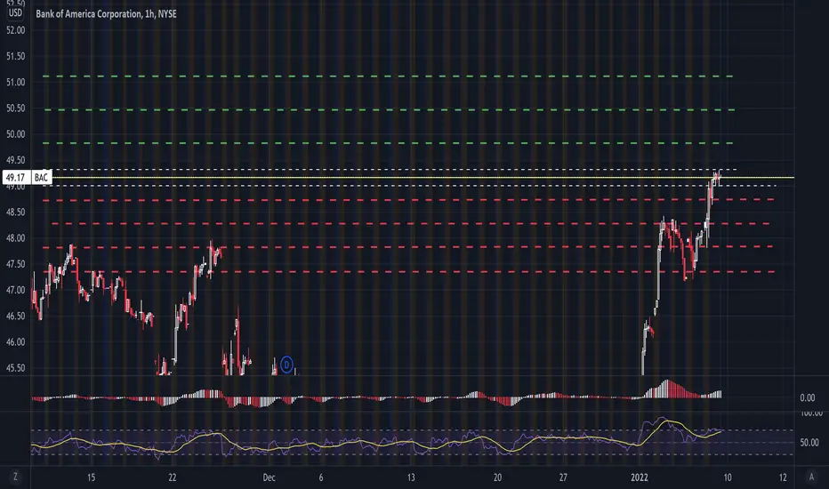Click the 10 date label on time axis
Viewport: 829px width, 489px height.
tap(728, 477)
